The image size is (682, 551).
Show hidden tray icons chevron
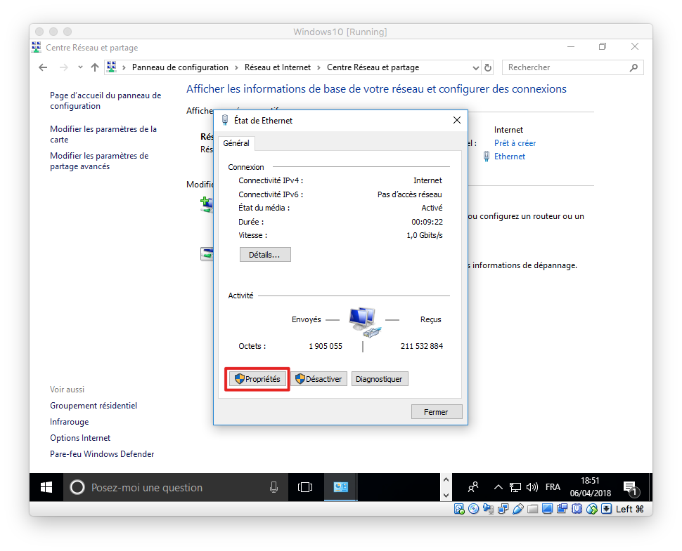[498, 487]
